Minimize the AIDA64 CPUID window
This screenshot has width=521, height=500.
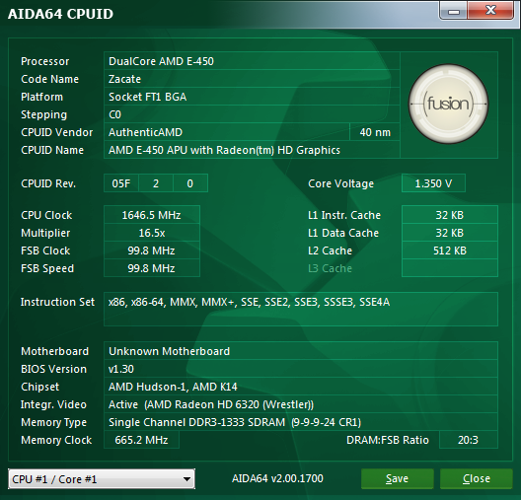point(454,11)
